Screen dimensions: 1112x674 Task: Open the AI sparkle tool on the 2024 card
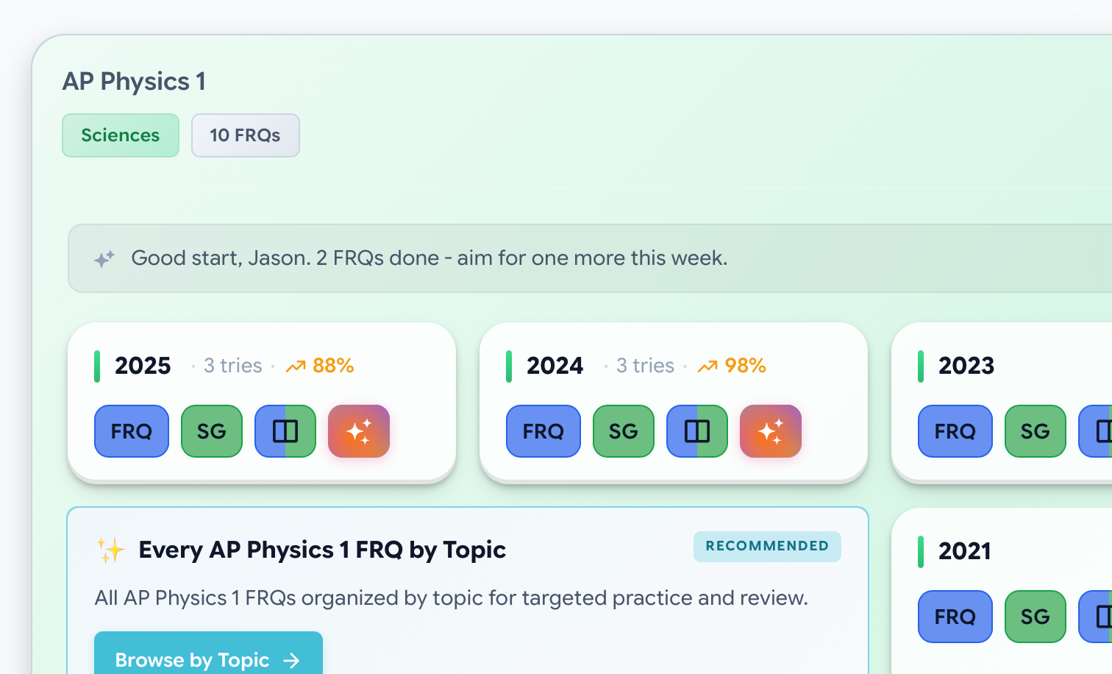(770, 431)
